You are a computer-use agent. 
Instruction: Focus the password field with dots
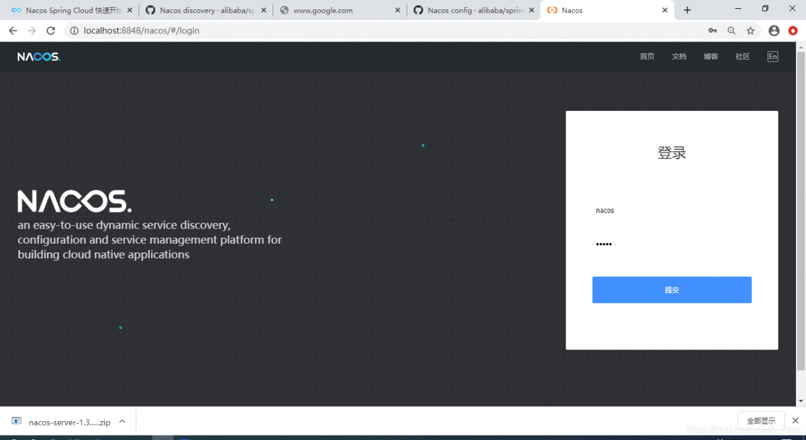[x=672, y=244]
